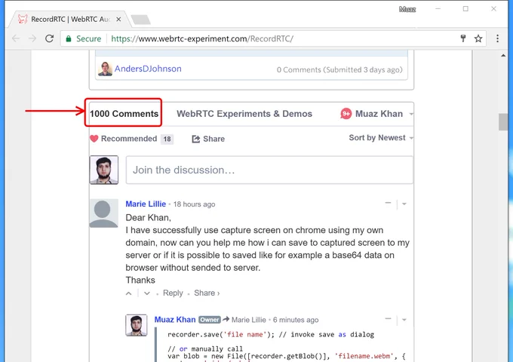
Task: Open Muaz Khan commenter name link
Action: point(175,320)
